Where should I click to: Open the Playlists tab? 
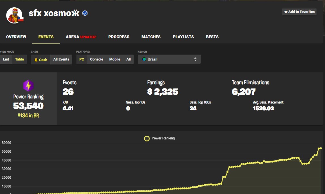pos(183,37)
